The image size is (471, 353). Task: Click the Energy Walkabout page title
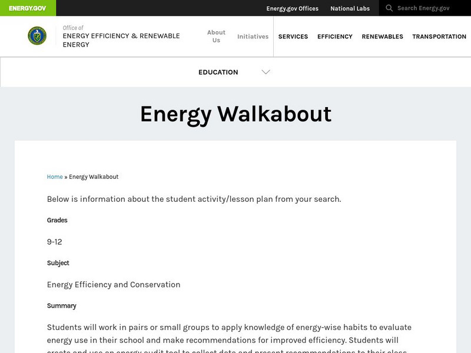coord(235,115)
